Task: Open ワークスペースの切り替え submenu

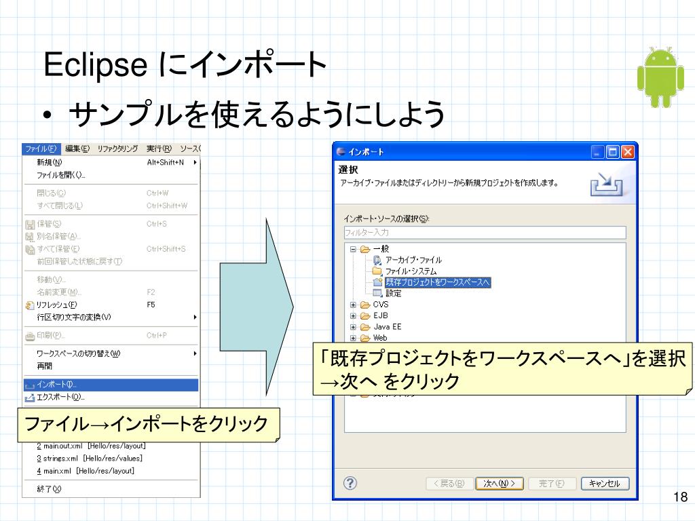Action: [111, 353]
